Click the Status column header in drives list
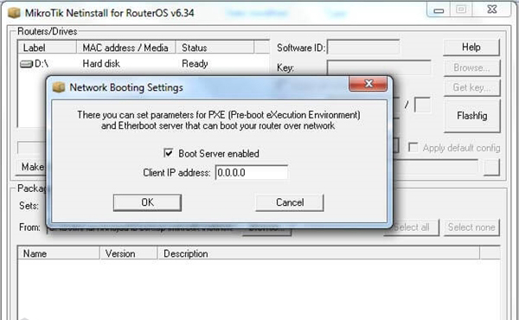This screenshot has height=320, width=519. tap(215, 48)
